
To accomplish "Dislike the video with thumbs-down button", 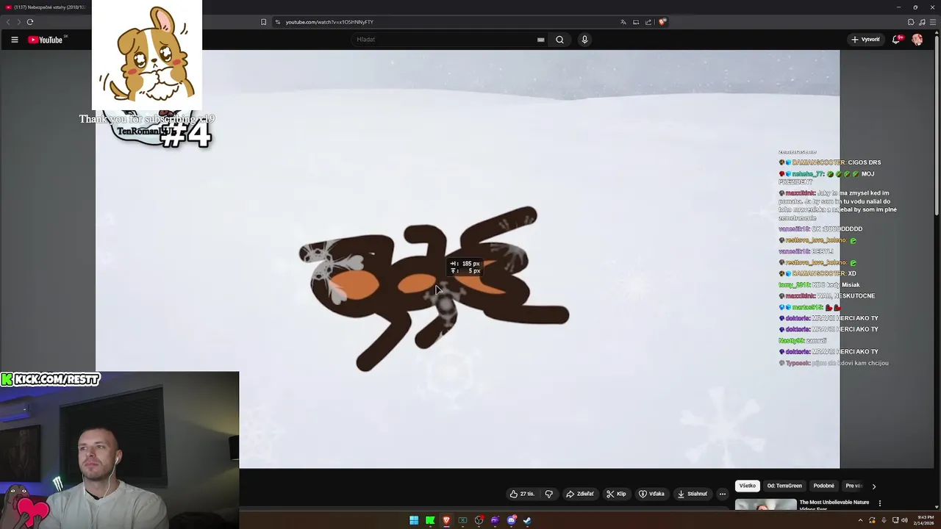I will click(x=548, y=494).
